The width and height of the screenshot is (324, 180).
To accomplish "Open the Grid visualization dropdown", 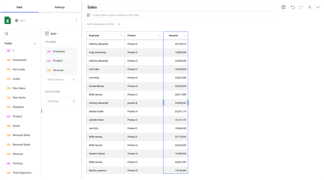I will tap(54, 34).
